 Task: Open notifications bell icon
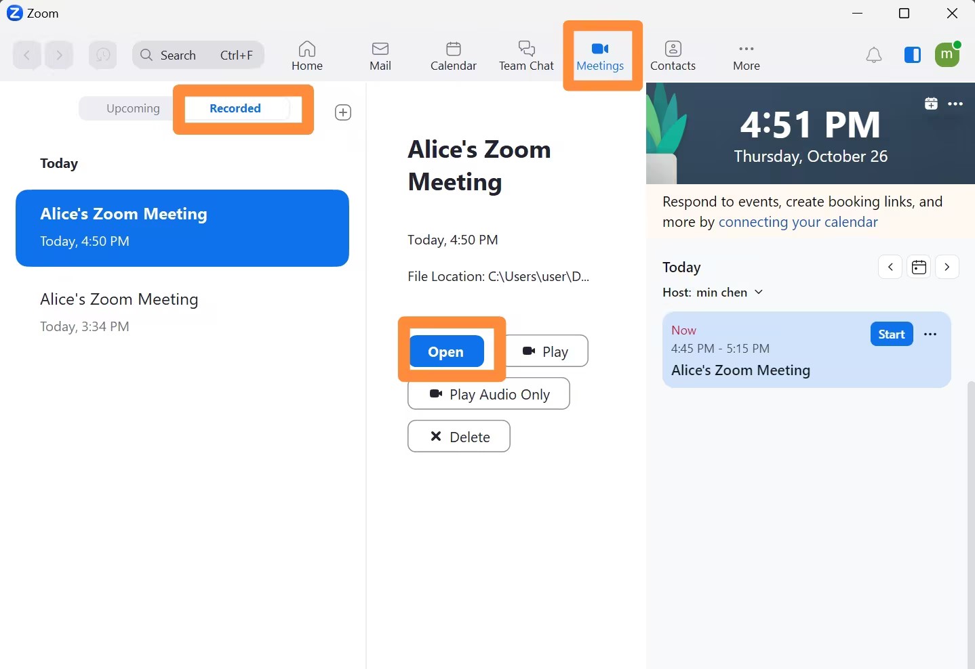tap(875, 56)
